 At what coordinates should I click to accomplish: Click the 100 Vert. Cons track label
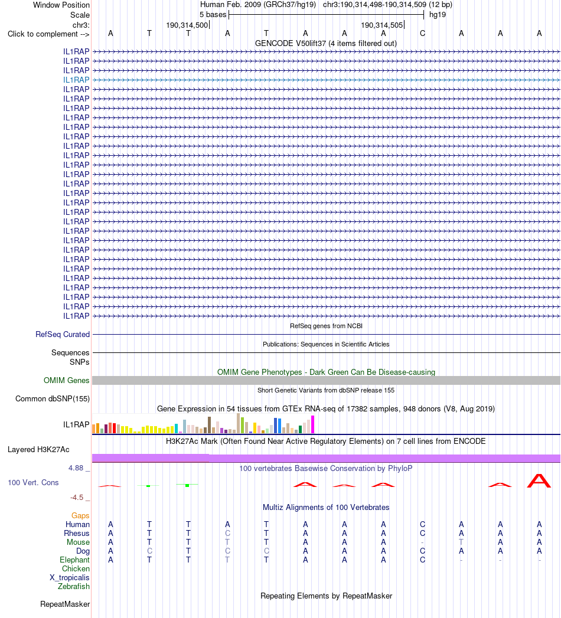tap(33, 482)
